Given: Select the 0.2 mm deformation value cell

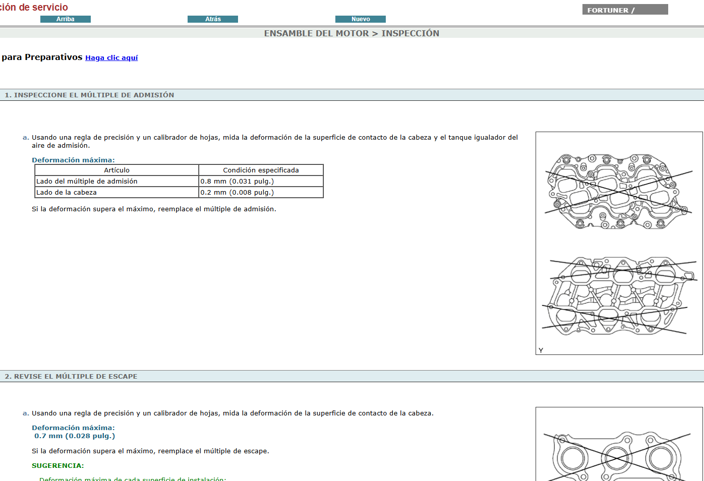Looking at the screenshot, I should pos(237,192).
